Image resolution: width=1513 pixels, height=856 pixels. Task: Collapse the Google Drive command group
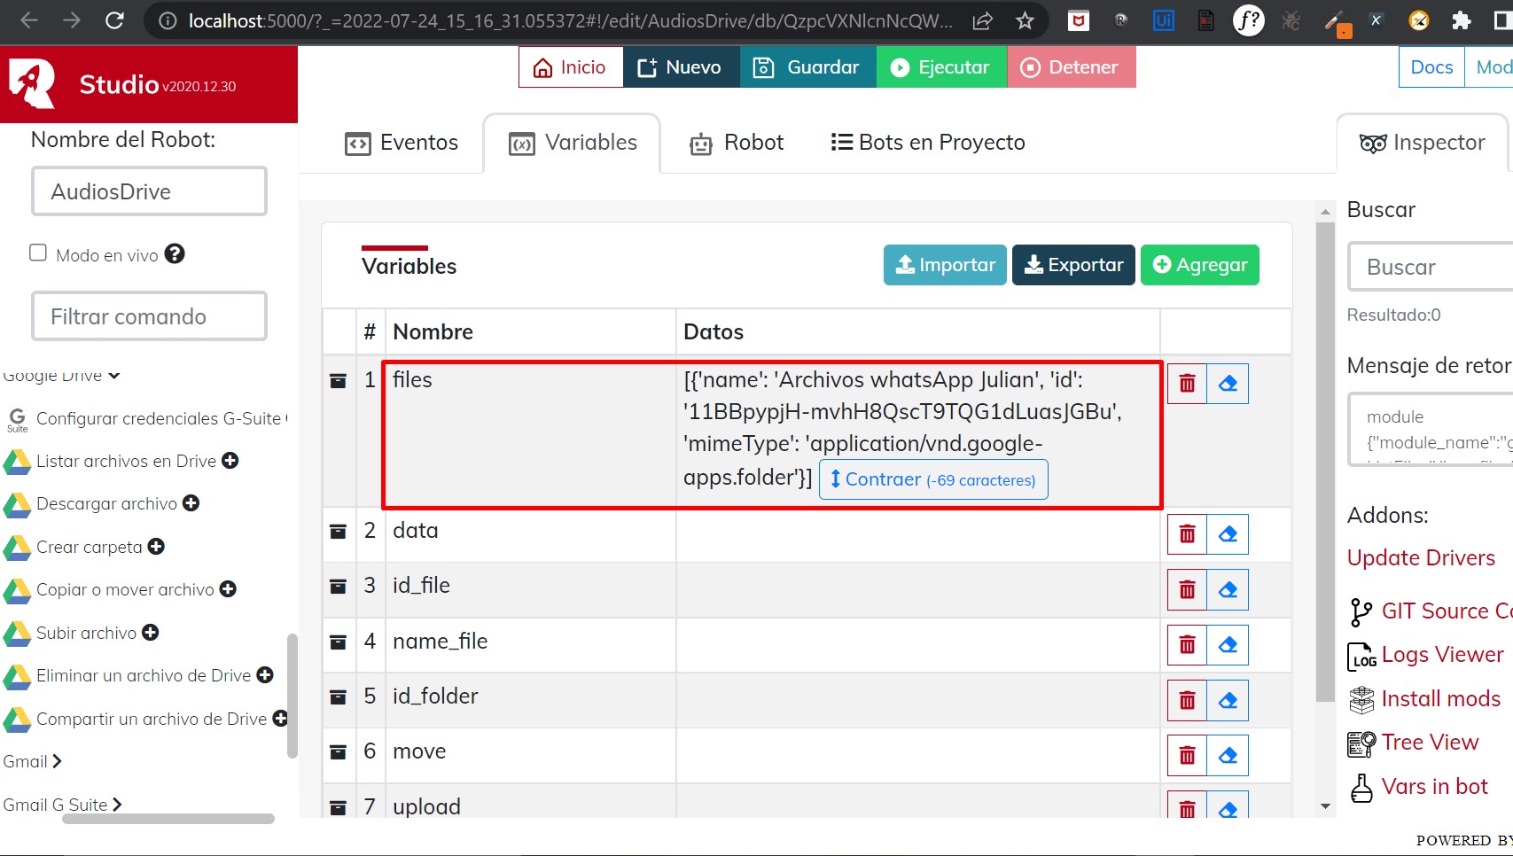[113, 375]
